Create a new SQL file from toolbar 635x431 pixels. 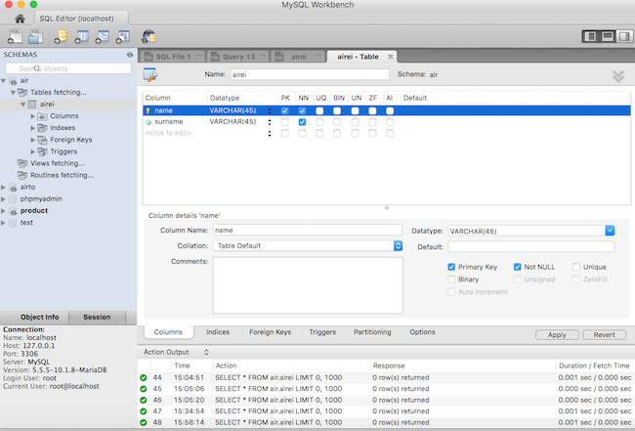pos(17,37)
